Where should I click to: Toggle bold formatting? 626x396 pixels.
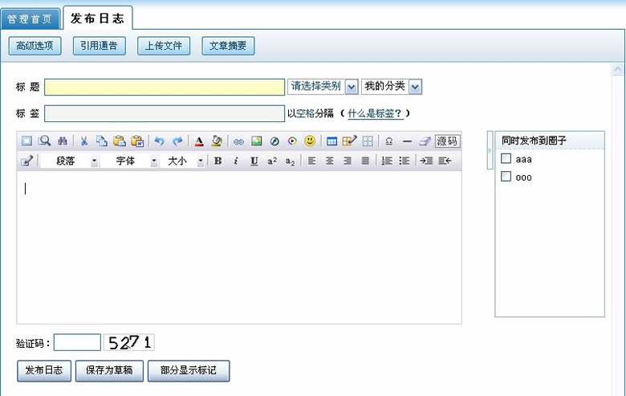click(x=218, y=161)
